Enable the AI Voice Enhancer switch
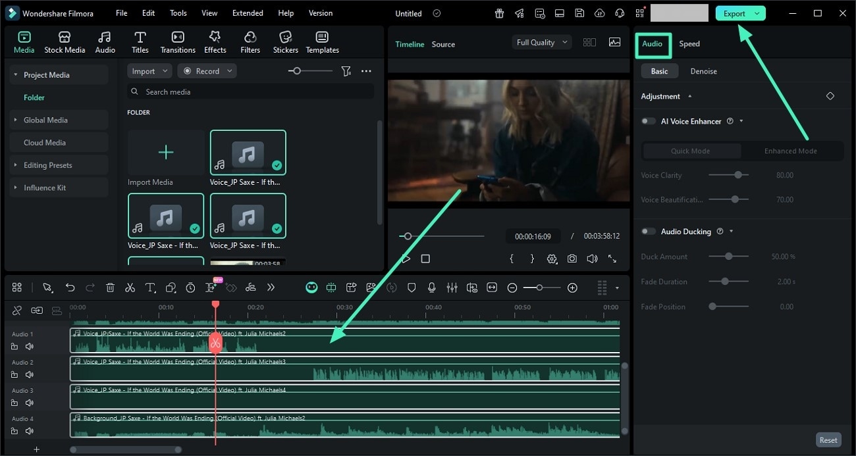 pyautogui.click(x=649, y=121)
